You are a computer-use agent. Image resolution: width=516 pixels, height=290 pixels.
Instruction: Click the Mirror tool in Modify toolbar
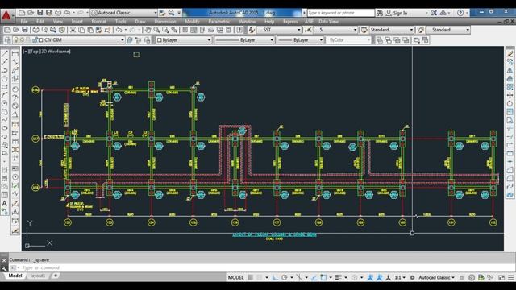(x=510, y=70)
